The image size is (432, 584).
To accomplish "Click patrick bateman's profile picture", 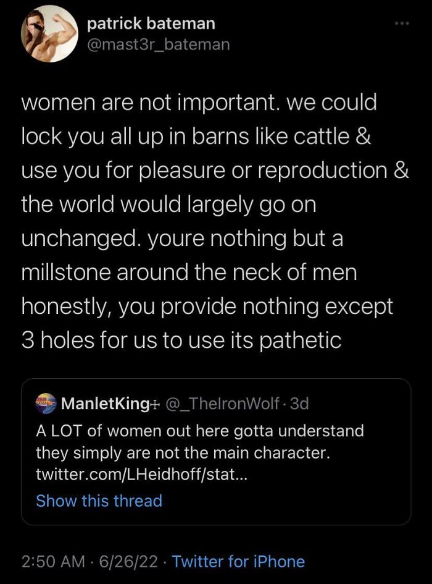I will [x=48, y=33].
